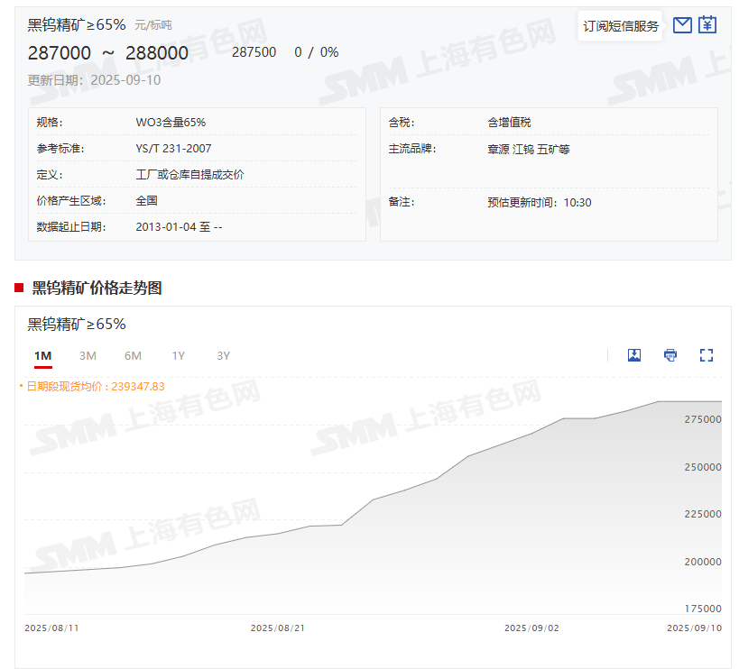Open 订阅短信服务 SMS subscription
The image size is (739, 669).
coord(621,26)
